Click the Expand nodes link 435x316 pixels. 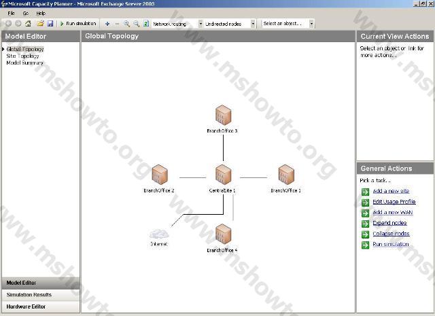389,223
